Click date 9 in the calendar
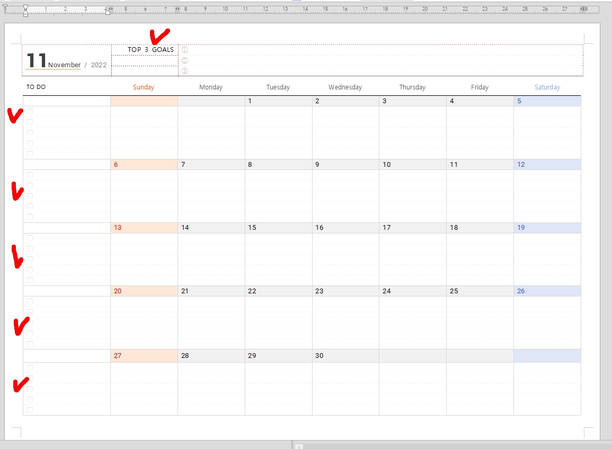Screen dimensions: 612x449 click(317, 165)
